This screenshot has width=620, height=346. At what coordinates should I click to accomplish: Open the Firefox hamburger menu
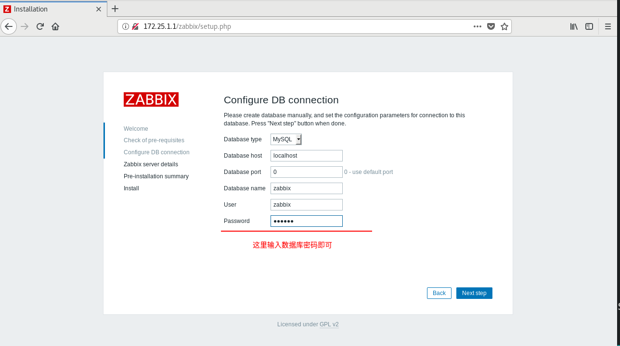pos(608,26)
